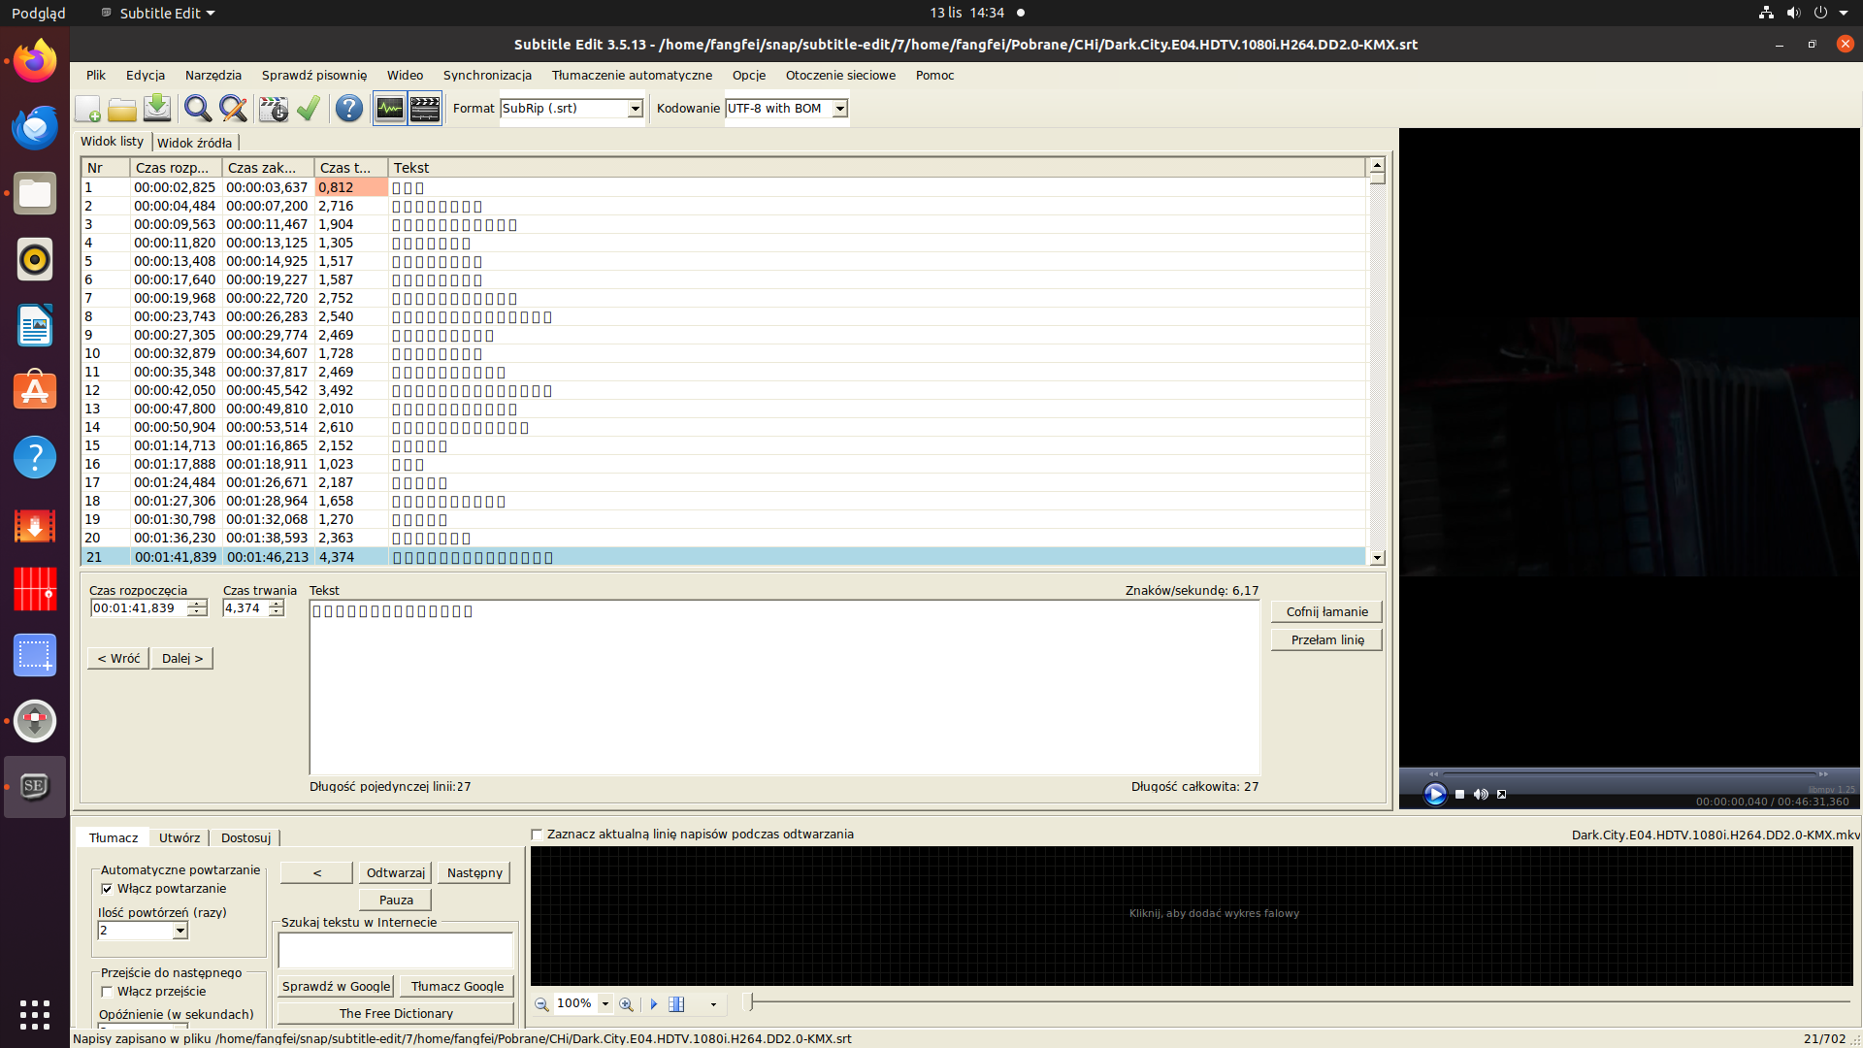Open the waveform toolbar overflow arrow
This screenshot has height=1048, width=1863.
click(x=713, y=1004)
